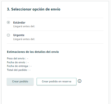Click the 'Total del pedido' label
This screenshot has height=104, width=111.
point(17,70)
